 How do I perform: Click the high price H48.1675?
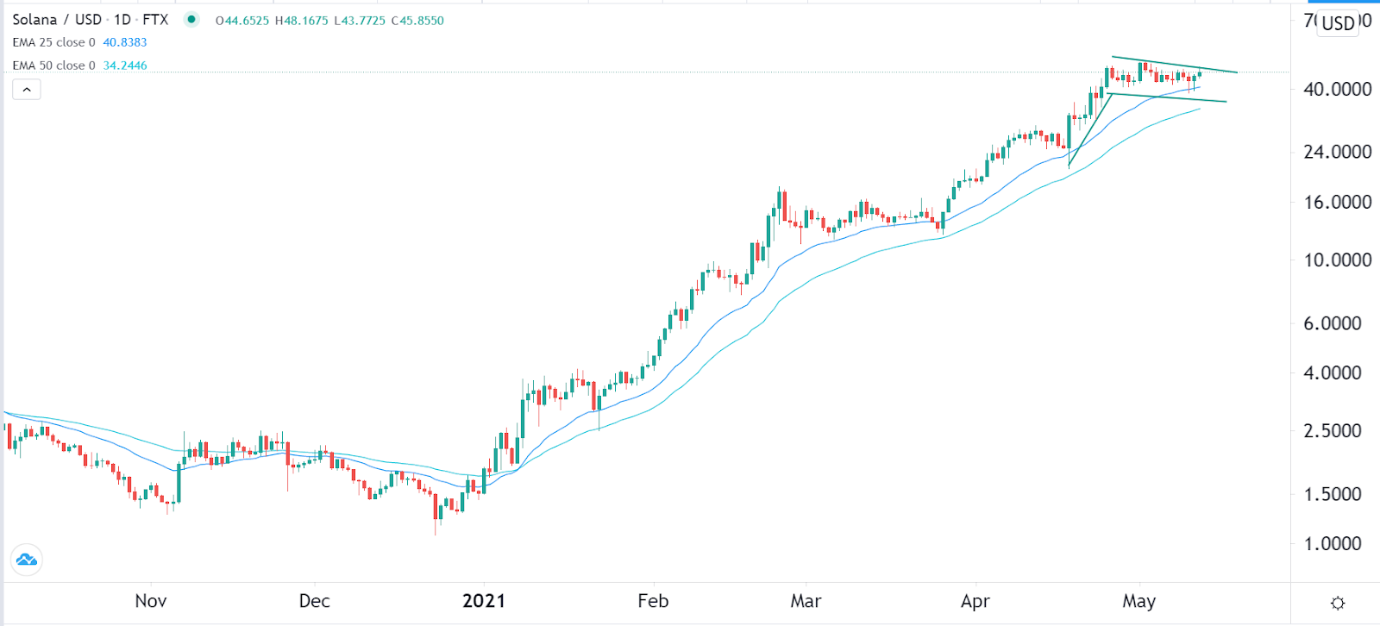click(301, 21)
